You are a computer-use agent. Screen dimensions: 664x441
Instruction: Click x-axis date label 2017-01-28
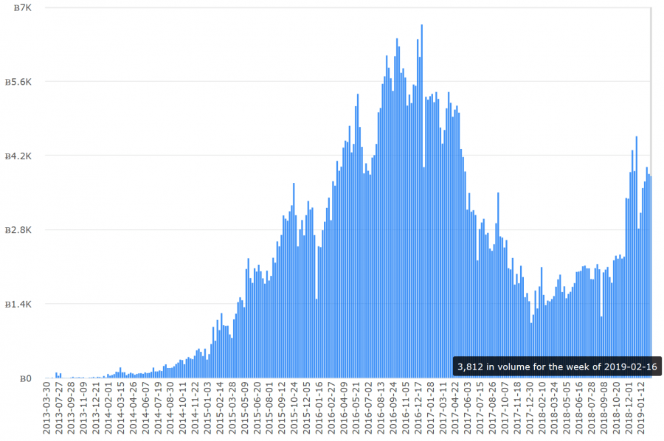(430, 408)
